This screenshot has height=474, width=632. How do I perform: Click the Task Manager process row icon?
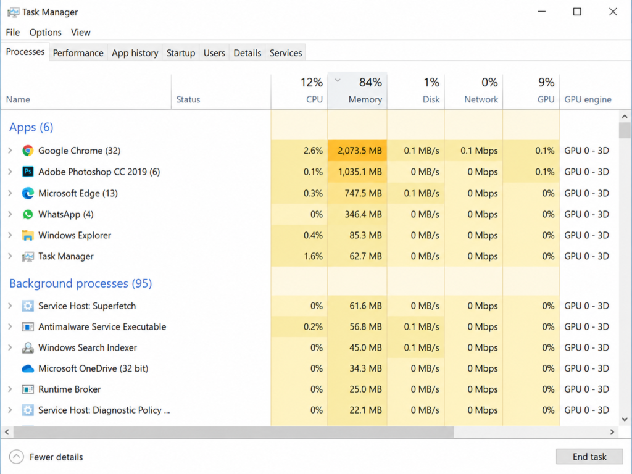pos(28,256)
